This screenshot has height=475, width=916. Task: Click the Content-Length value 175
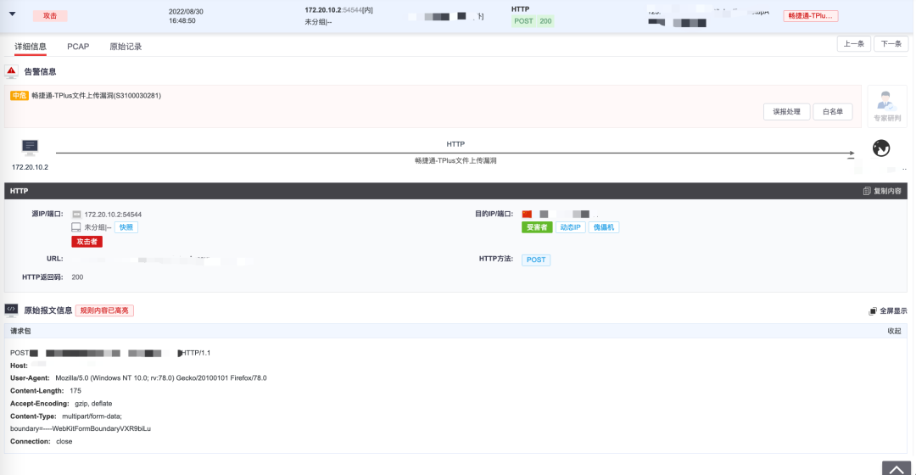(75, 391)
